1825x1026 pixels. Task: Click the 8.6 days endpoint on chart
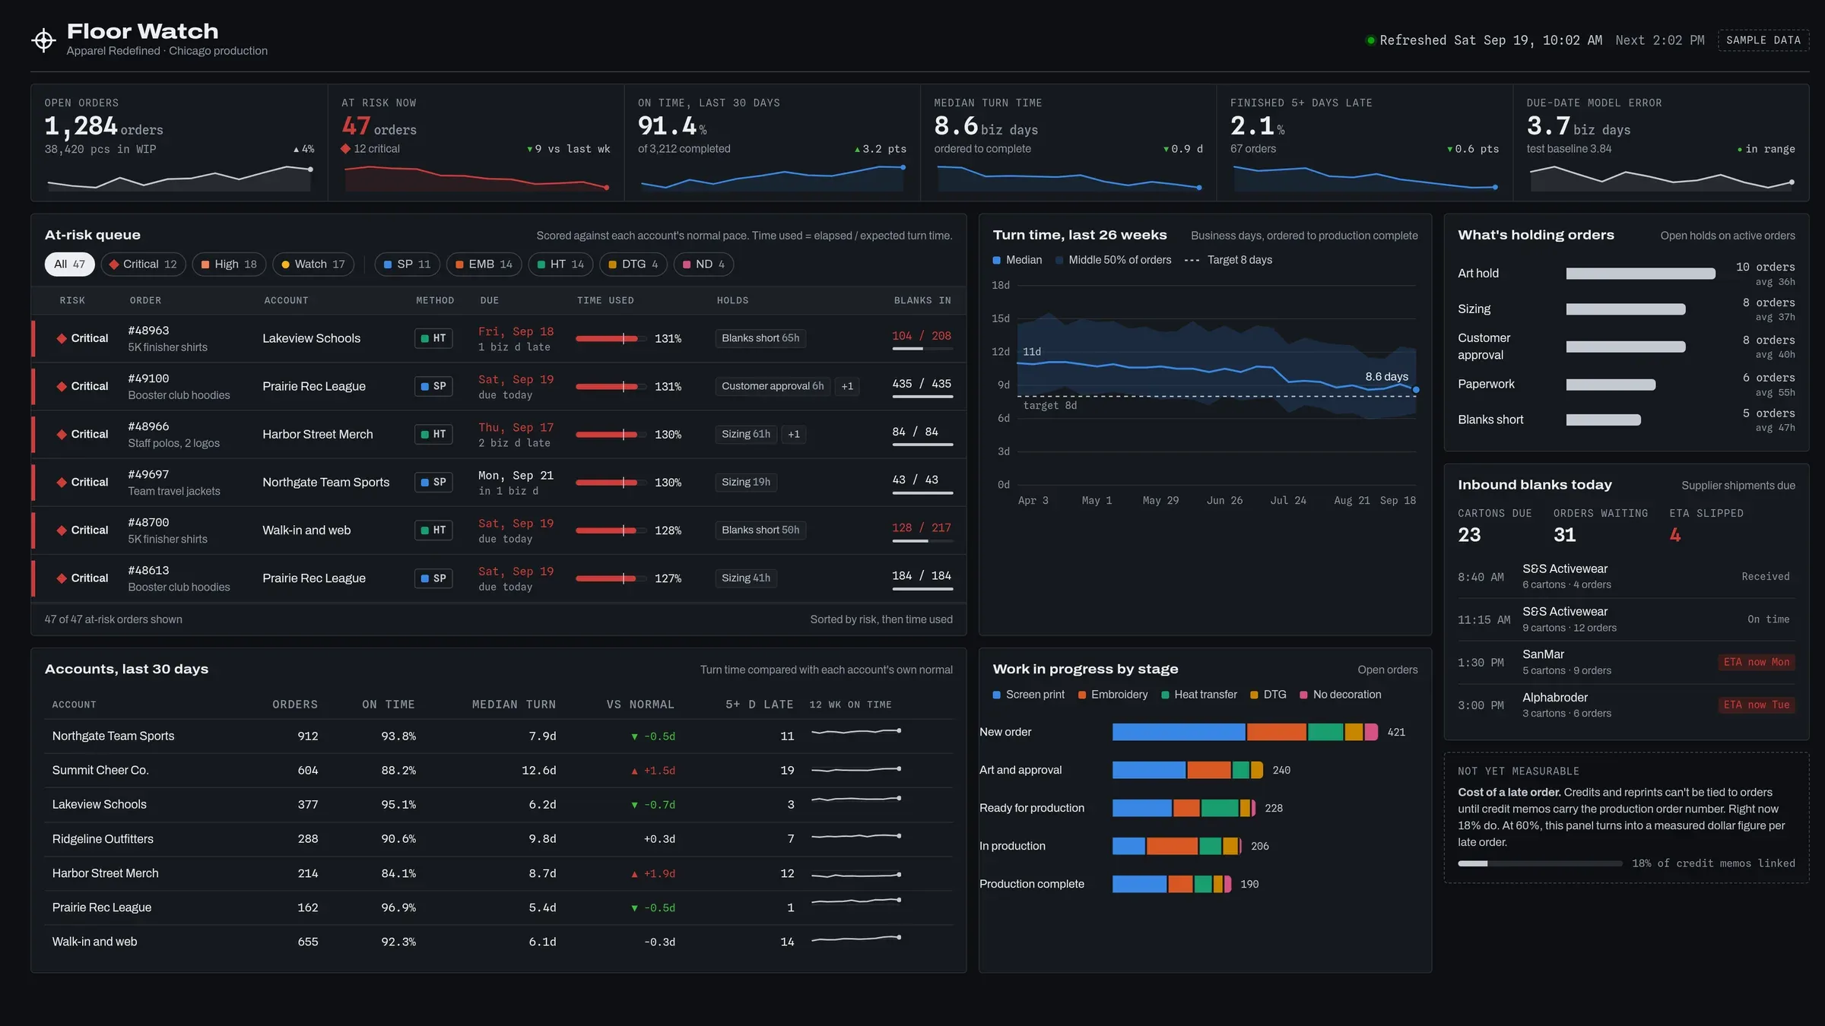coord(1416,390)
